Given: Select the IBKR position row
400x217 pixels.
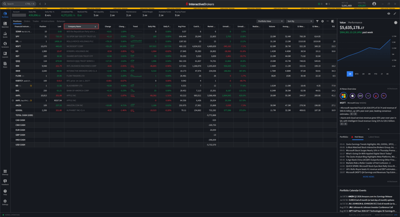Looking at the screenshot, I should [x=174, y=71].
